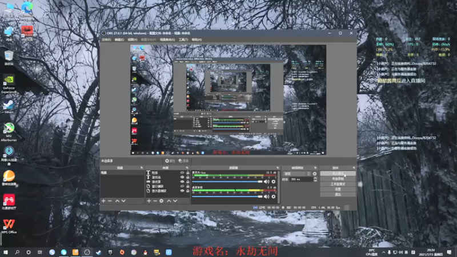457x257 pixels.
Task: Pop out the 来源 dock using its header icon
Action: (x=187, y=168)
